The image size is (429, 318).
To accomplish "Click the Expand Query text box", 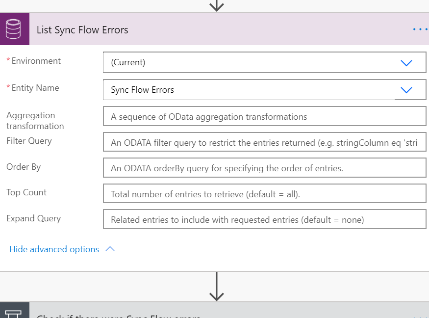I will pos(264,219).
